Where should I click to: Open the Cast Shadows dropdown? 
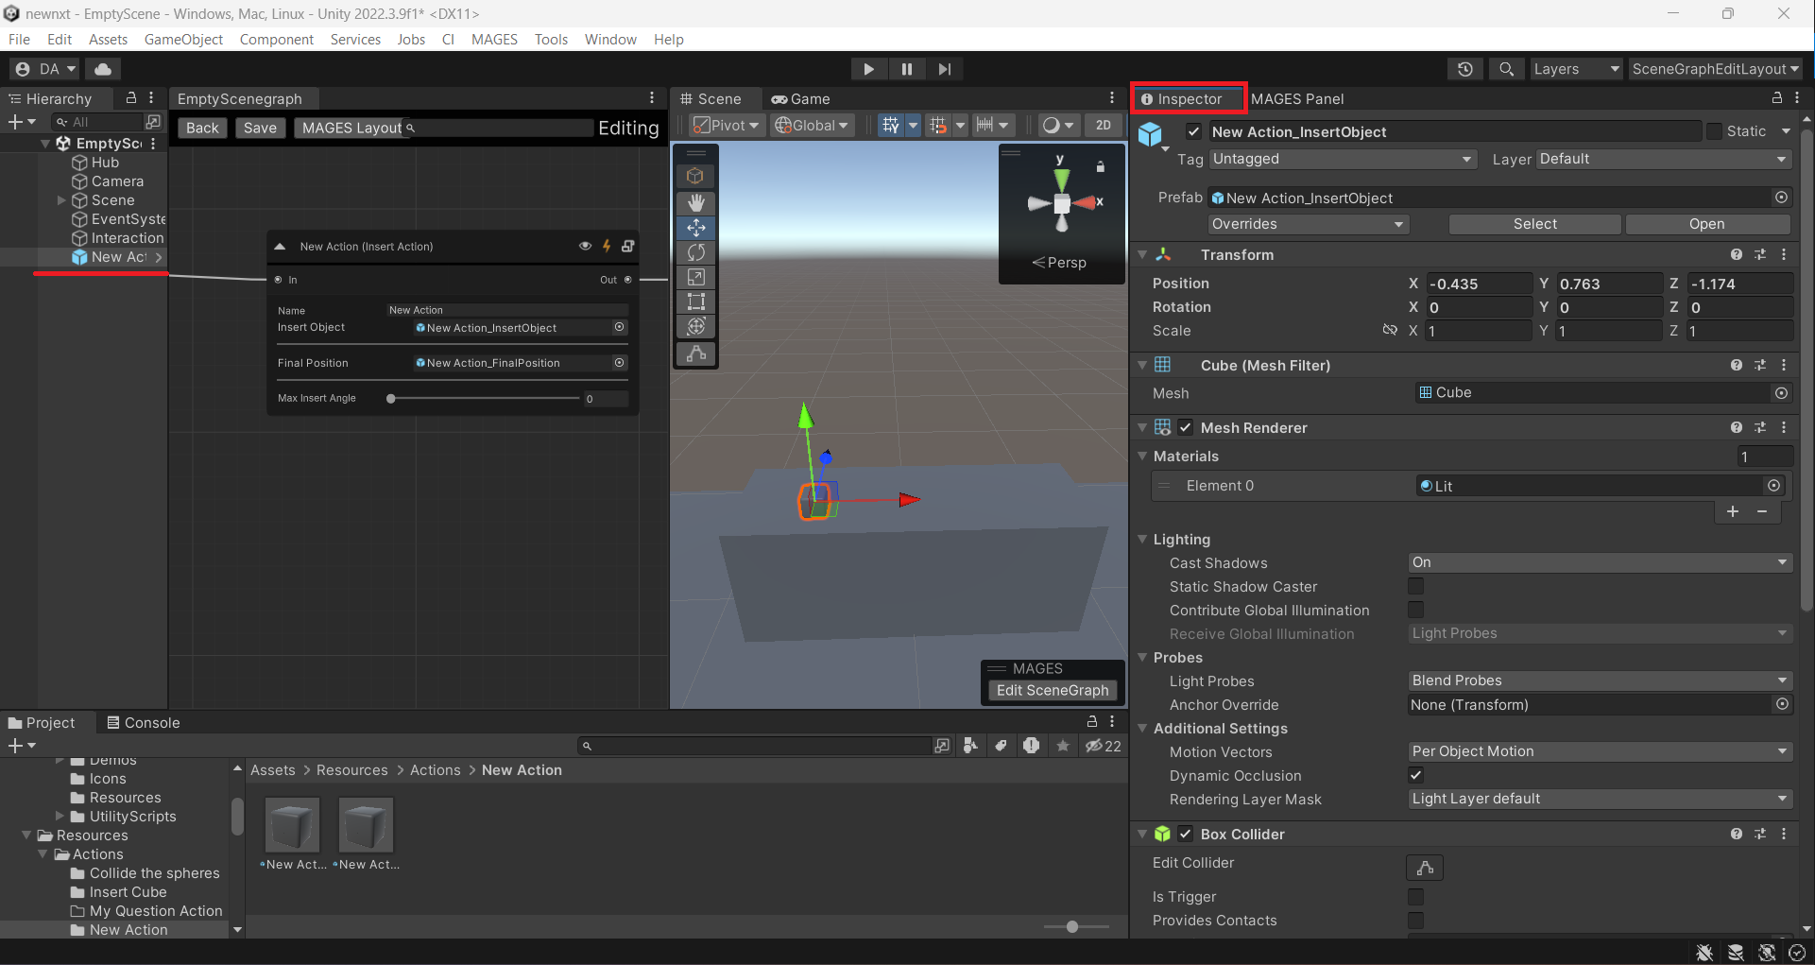(1600, 562)
